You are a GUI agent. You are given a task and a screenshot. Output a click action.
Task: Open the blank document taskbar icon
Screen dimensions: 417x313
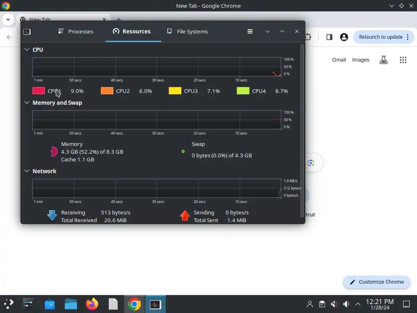point(113,304)
